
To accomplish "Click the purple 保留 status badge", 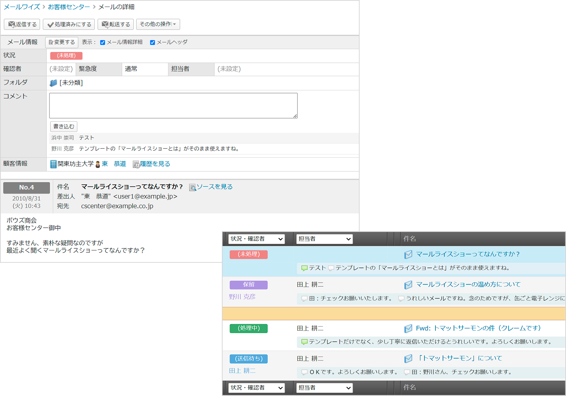I will (249, 285).
